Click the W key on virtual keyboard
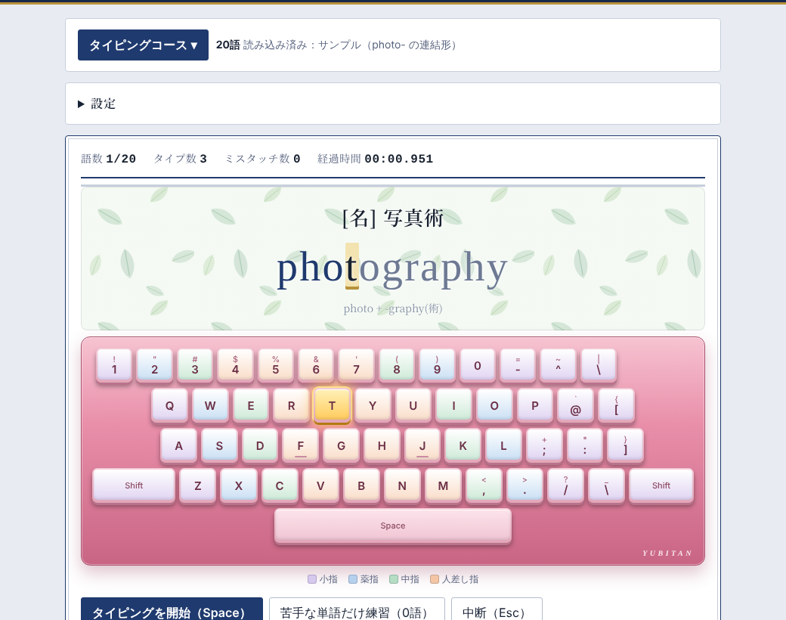Screen dimensions: 786x620 coord(210,405)
